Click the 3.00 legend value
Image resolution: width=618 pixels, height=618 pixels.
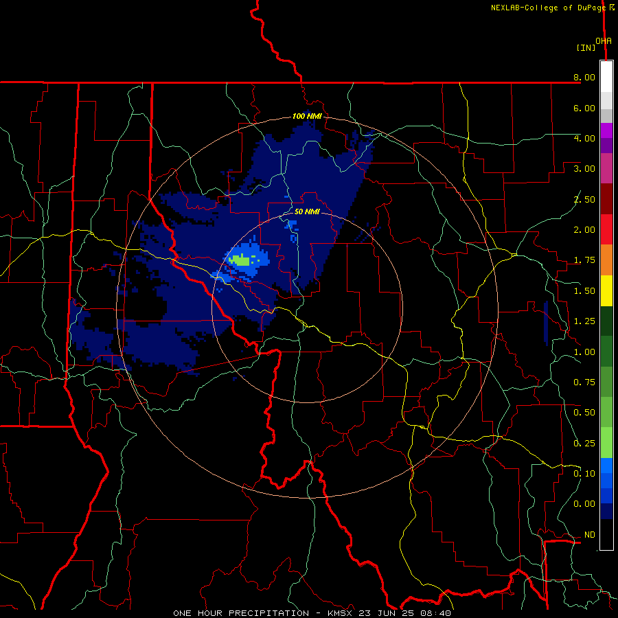(x=584, y=169)
